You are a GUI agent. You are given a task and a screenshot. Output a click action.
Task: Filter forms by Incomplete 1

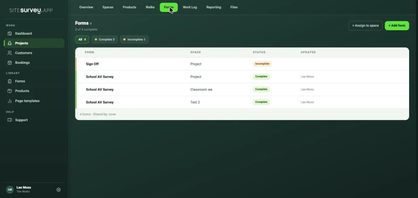pos(134,39)
